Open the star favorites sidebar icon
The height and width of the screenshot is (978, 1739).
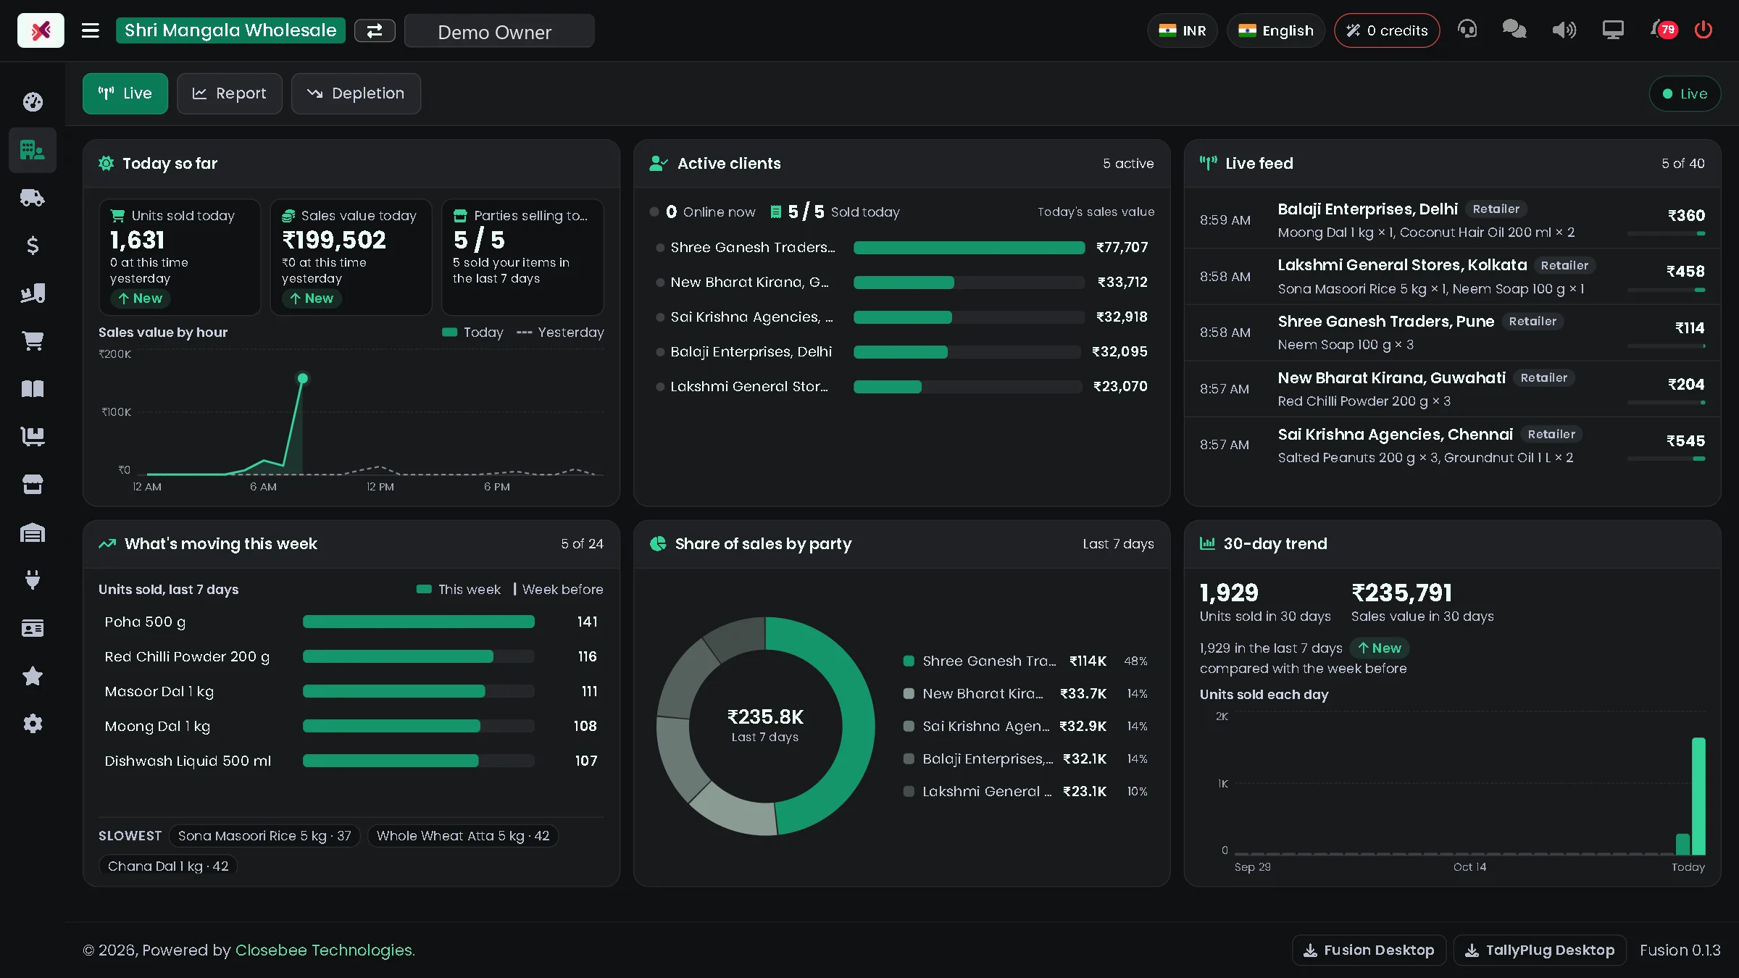pos(33,676)
